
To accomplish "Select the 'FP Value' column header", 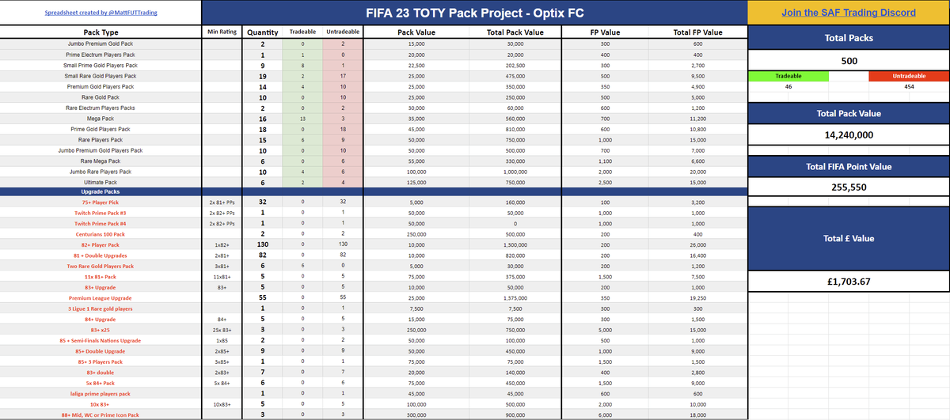I will pos(605,32).
